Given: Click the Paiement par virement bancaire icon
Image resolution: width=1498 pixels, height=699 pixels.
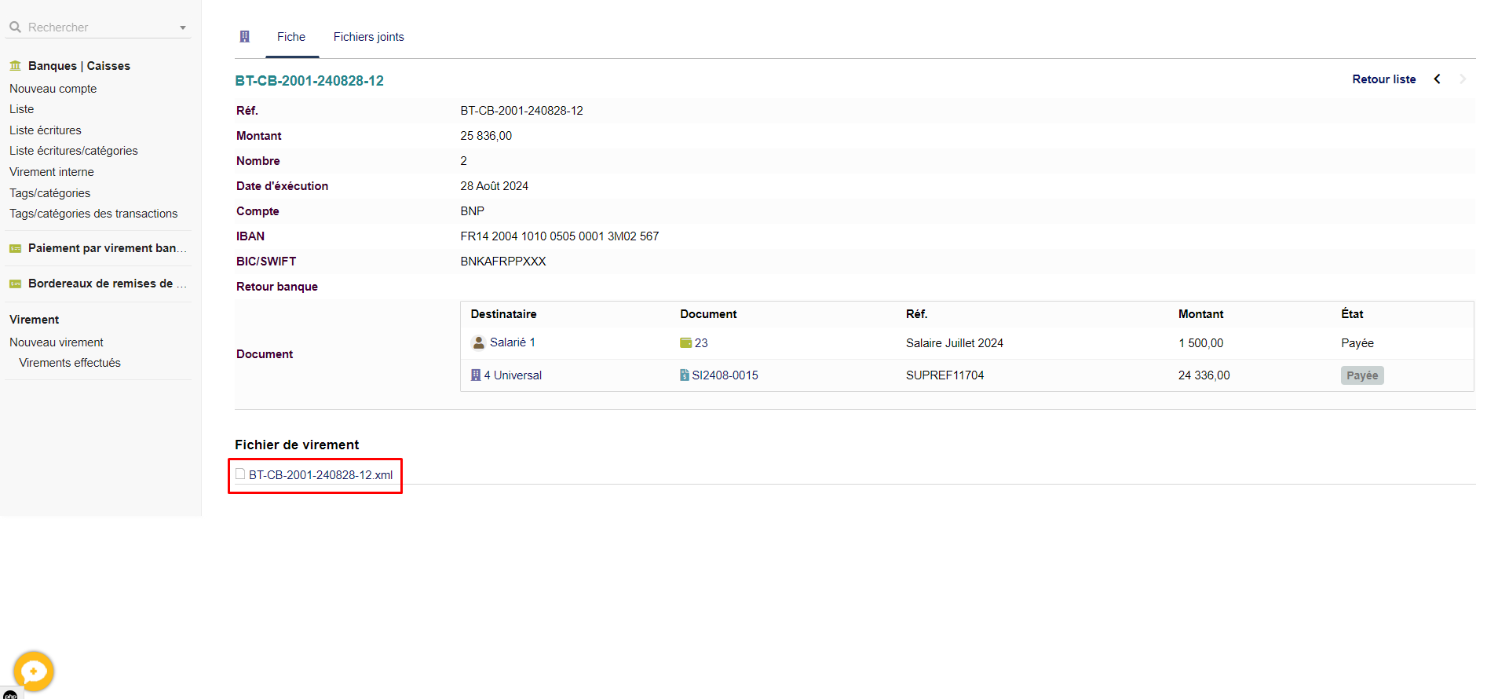Looking at the screenshot, I should coord(15,248).
